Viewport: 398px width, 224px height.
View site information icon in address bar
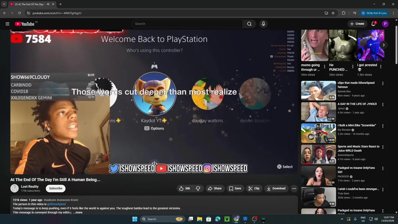28,13
